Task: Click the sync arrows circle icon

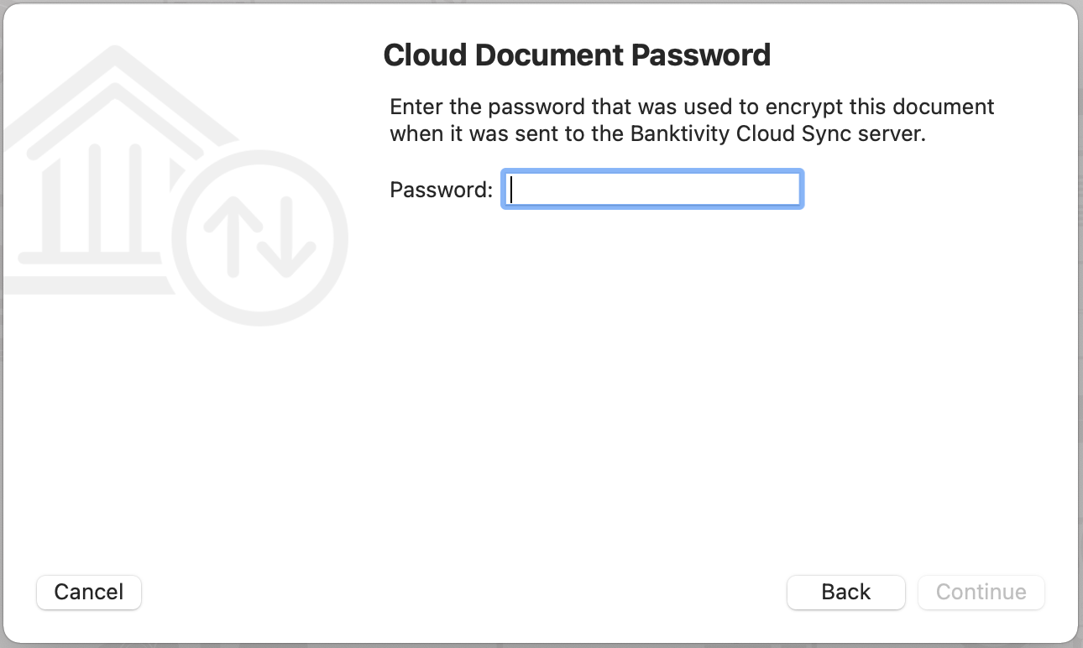Action: tap(260, 237)
